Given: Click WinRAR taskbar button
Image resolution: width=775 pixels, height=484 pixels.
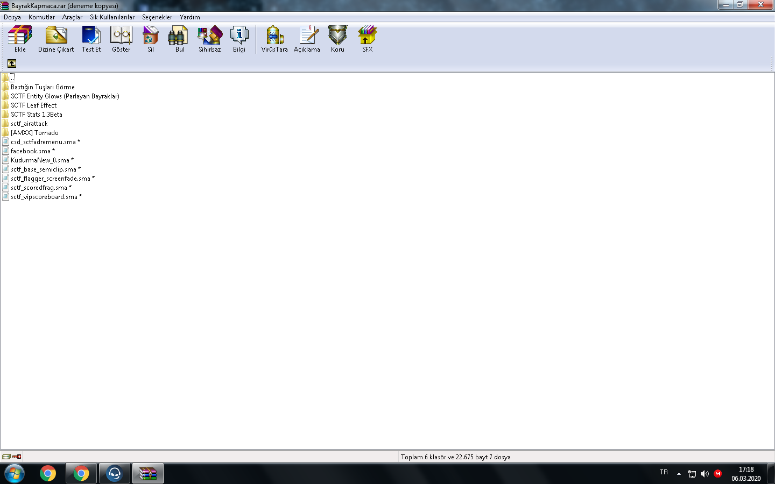Looking at the screenshot, I should click(147, 473).
